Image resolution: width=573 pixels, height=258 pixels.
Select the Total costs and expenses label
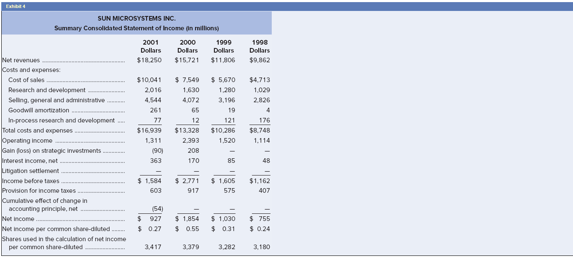[37, 130]
